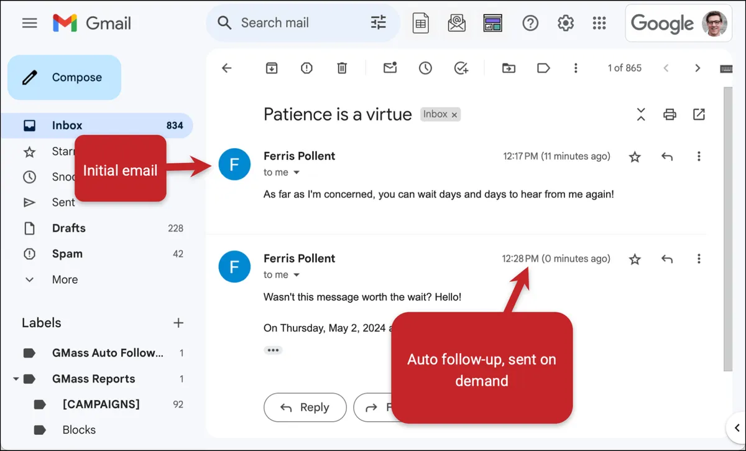Snooze this conversation
Screen dimensions: 746x451
click(x=425, y=68)
